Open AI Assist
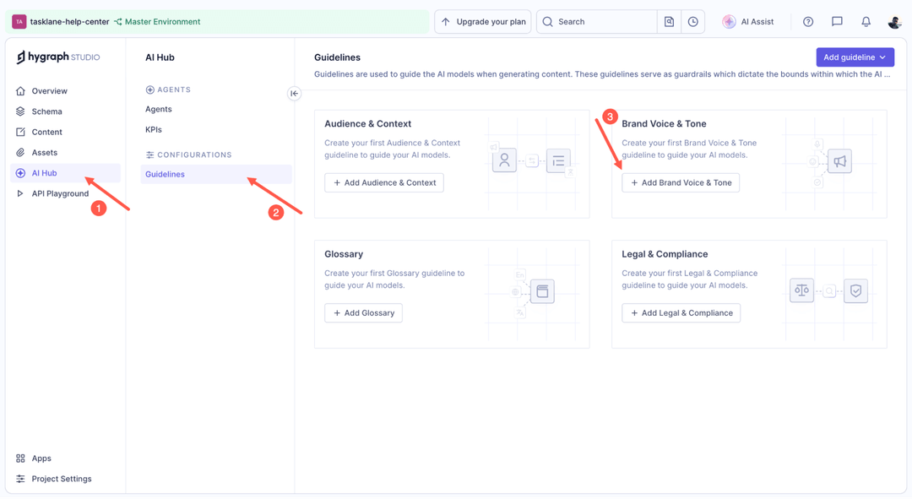The height and width of the screenshot is (499, 912). (x=748, y=21)
